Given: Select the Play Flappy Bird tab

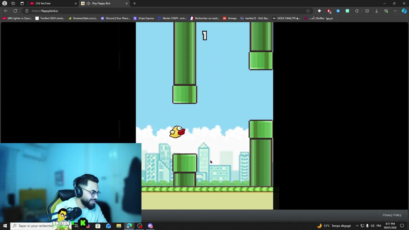Looking at the screenshot, I should coord(104,3).
